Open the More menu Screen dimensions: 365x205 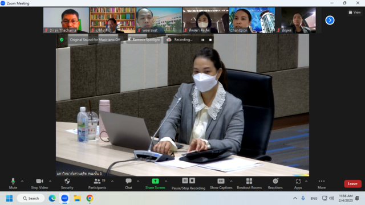point(322,183)
